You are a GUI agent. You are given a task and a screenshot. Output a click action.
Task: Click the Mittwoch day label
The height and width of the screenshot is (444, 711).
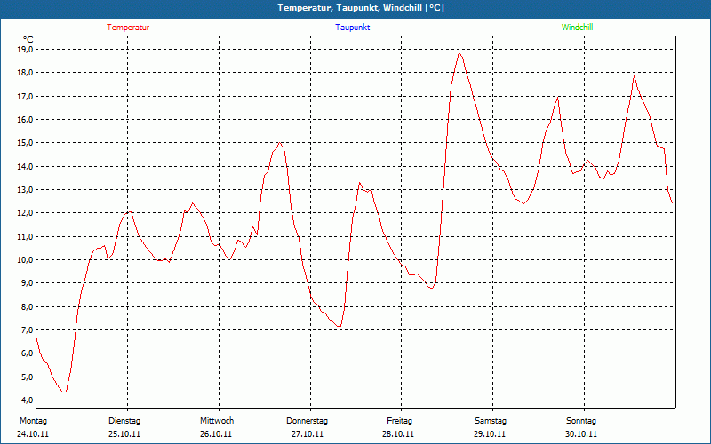[217, 421]
